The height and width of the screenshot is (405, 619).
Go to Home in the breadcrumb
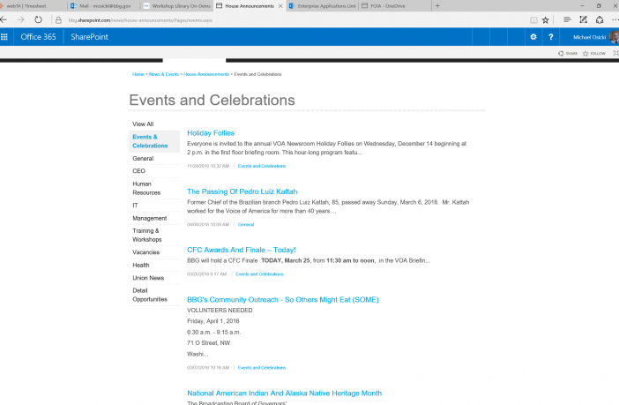coord(138,74)
